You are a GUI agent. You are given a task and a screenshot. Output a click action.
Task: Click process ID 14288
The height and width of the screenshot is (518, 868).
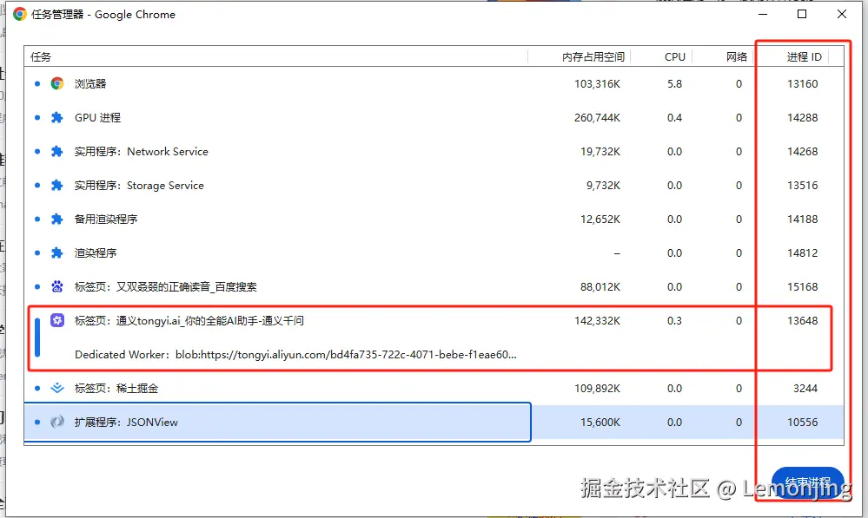pos(802,117)
